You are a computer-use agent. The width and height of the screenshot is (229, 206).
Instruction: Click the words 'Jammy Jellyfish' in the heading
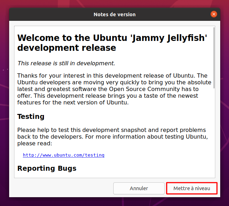coord(169,38)
